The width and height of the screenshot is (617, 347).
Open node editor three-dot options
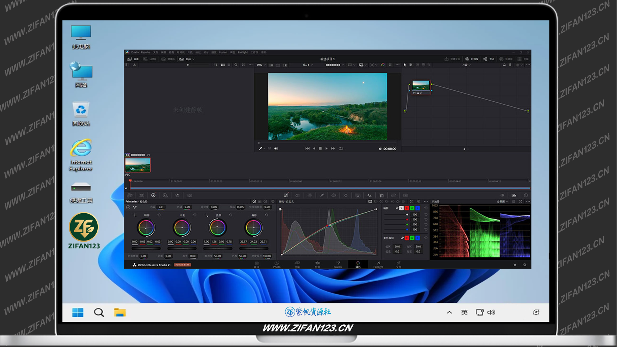(528, 65)
